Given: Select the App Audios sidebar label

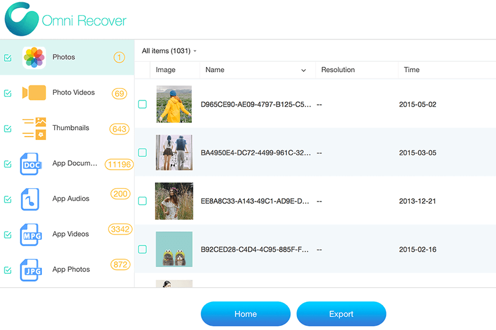Looking at the screenshot, I should click(71, 199).
